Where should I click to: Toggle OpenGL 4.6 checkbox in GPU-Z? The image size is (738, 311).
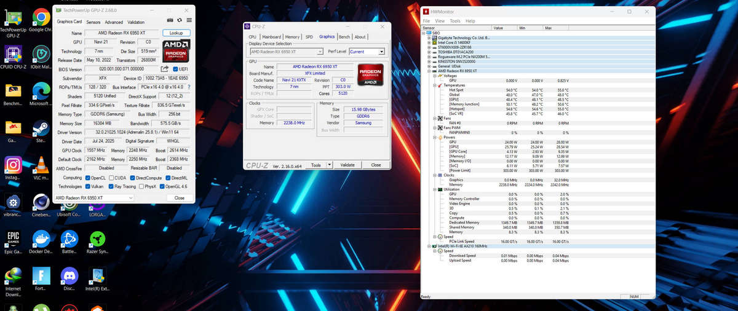coord(162,186)
